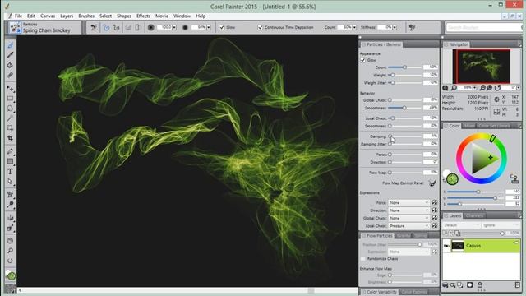Toggle invert for Global Chaos expression

point(435,218)
